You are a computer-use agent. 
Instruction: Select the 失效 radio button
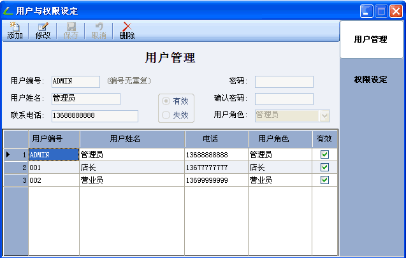(166, 115)
